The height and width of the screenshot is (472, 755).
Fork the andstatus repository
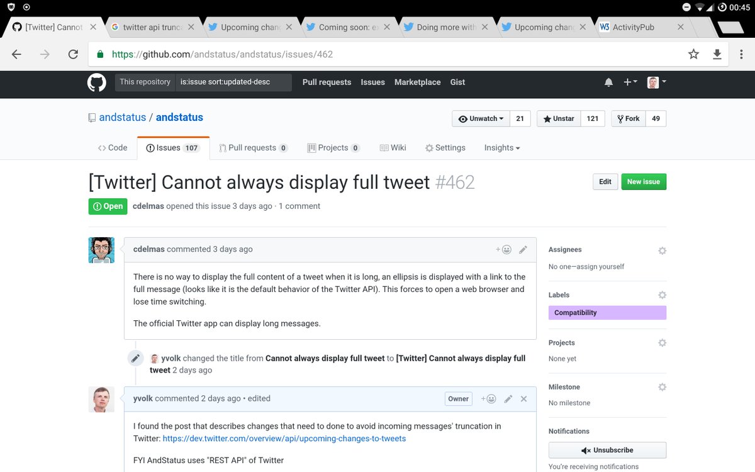click(x=628, y=118)
